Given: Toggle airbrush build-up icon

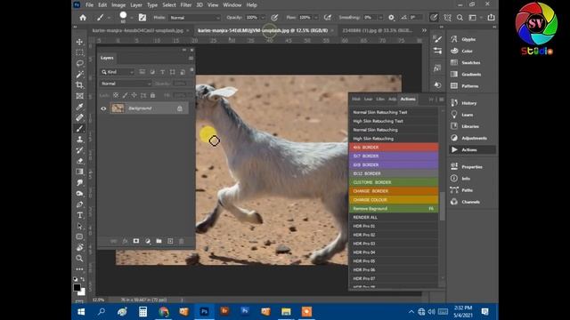Looking at the screenshot, I should point(328,18).
